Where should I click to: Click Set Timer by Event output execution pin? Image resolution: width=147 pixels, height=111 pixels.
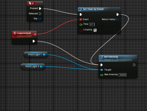118,14
